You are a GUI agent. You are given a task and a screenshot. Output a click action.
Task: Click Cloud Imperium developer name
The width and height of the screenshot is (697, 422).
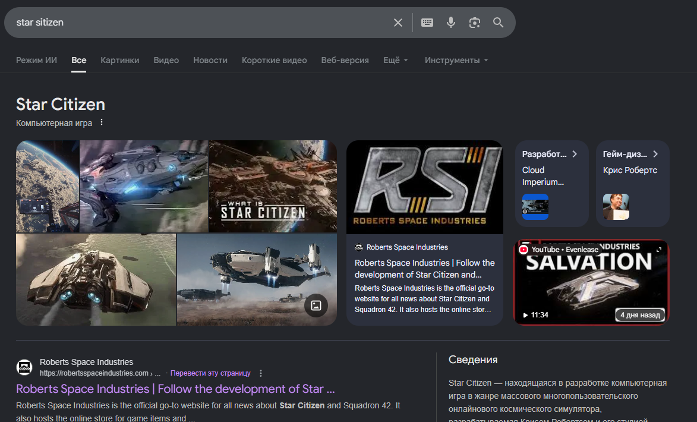point(543,176)
